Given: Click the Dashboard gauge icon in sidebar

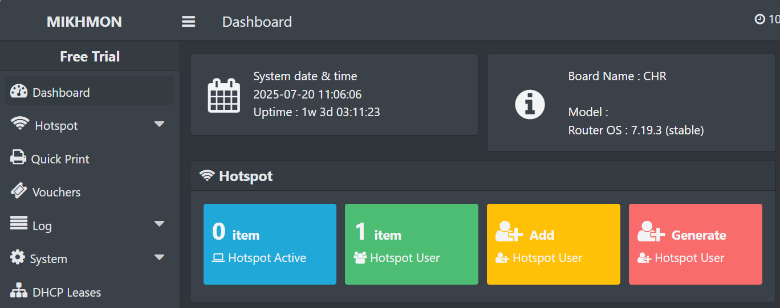Looking at the screenshot, I should click(19, 92).
